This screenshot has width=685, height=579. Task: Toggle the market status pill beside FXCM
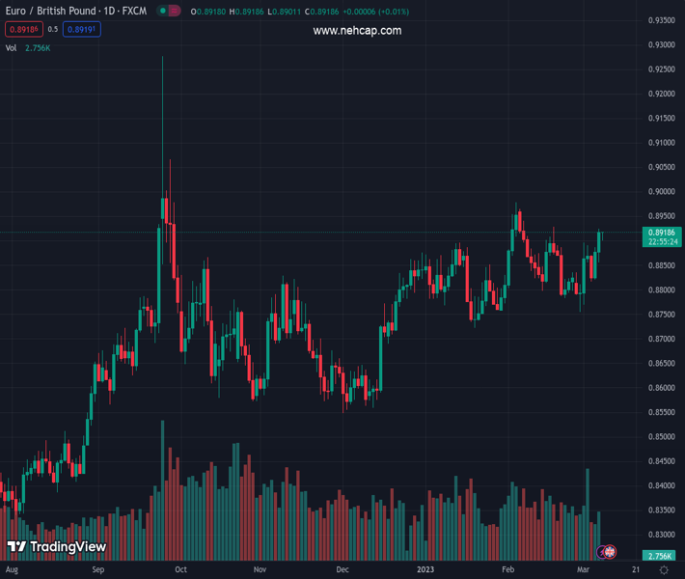coord(169,12)
